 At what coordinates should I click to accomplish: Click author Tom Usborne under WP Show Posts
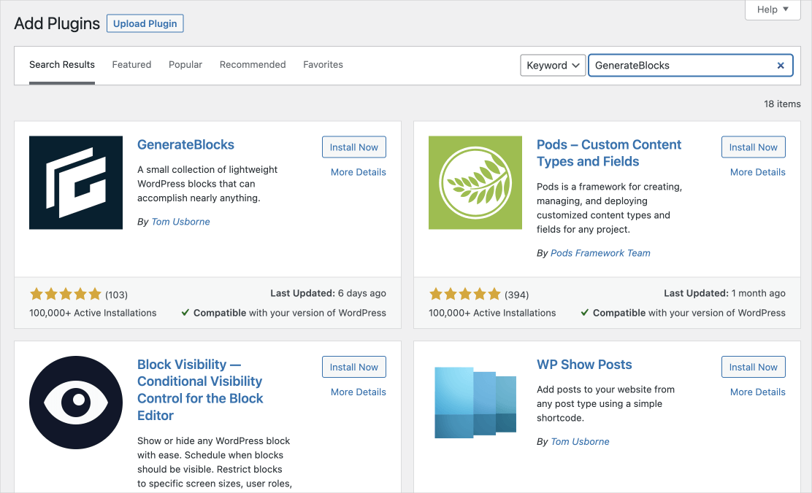pyautogui.click(x=580, y=442)
